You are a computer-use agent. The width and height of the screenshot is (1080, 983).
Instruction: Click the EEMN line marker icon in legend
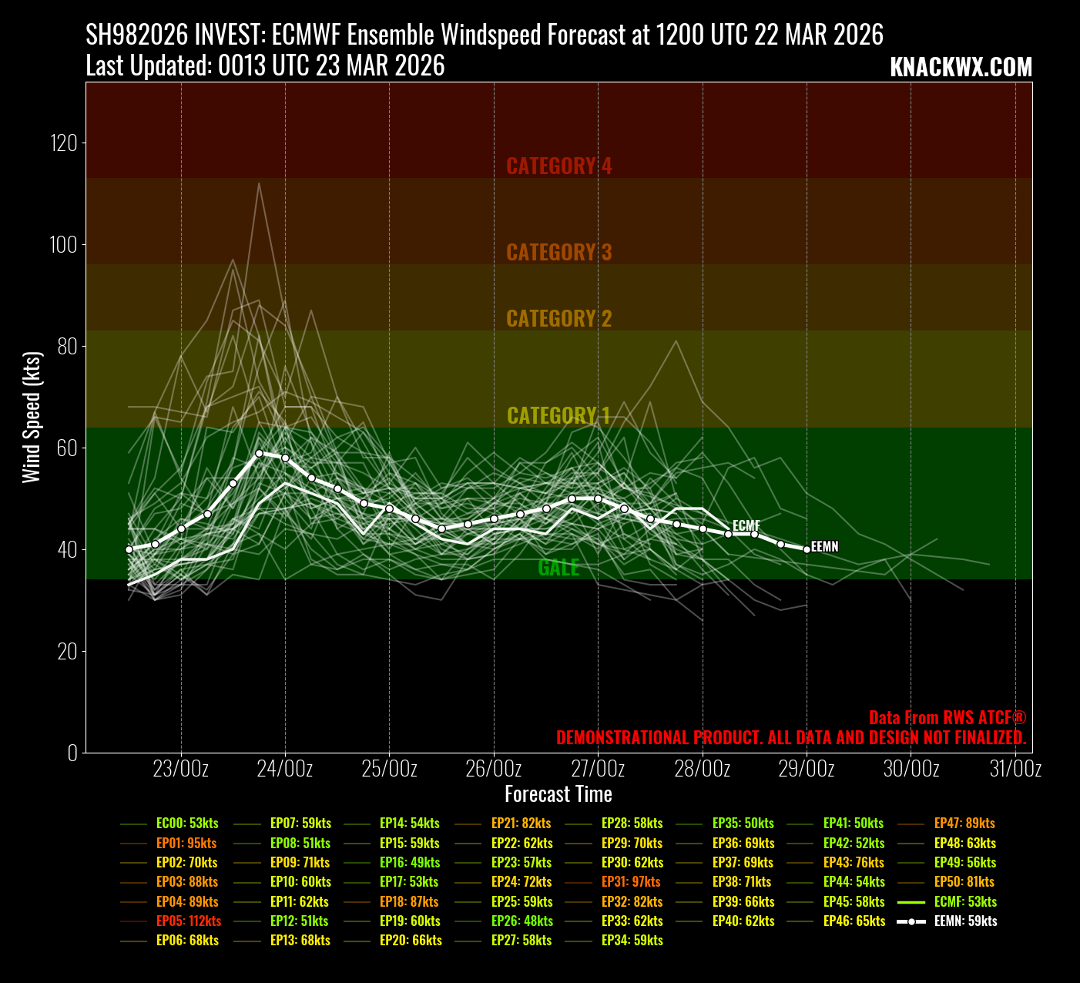pyautogui.click(x=911, y=921)
